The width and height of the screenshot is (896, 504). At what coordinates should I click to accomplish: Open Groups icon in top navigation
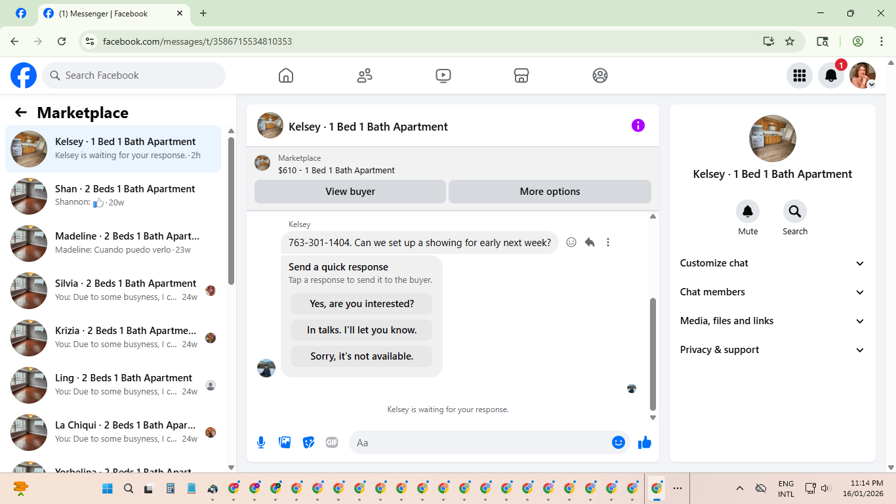pos(600,75)
